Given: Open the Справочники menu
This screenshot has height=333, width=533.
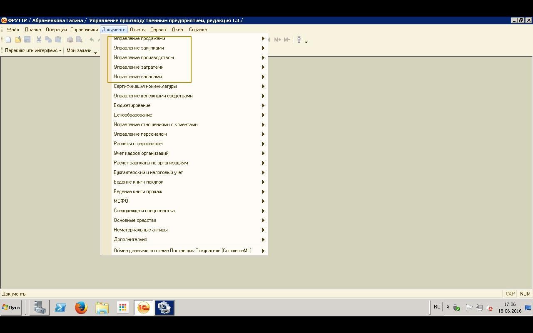Looking at the screenshot, I should (84, 30).
